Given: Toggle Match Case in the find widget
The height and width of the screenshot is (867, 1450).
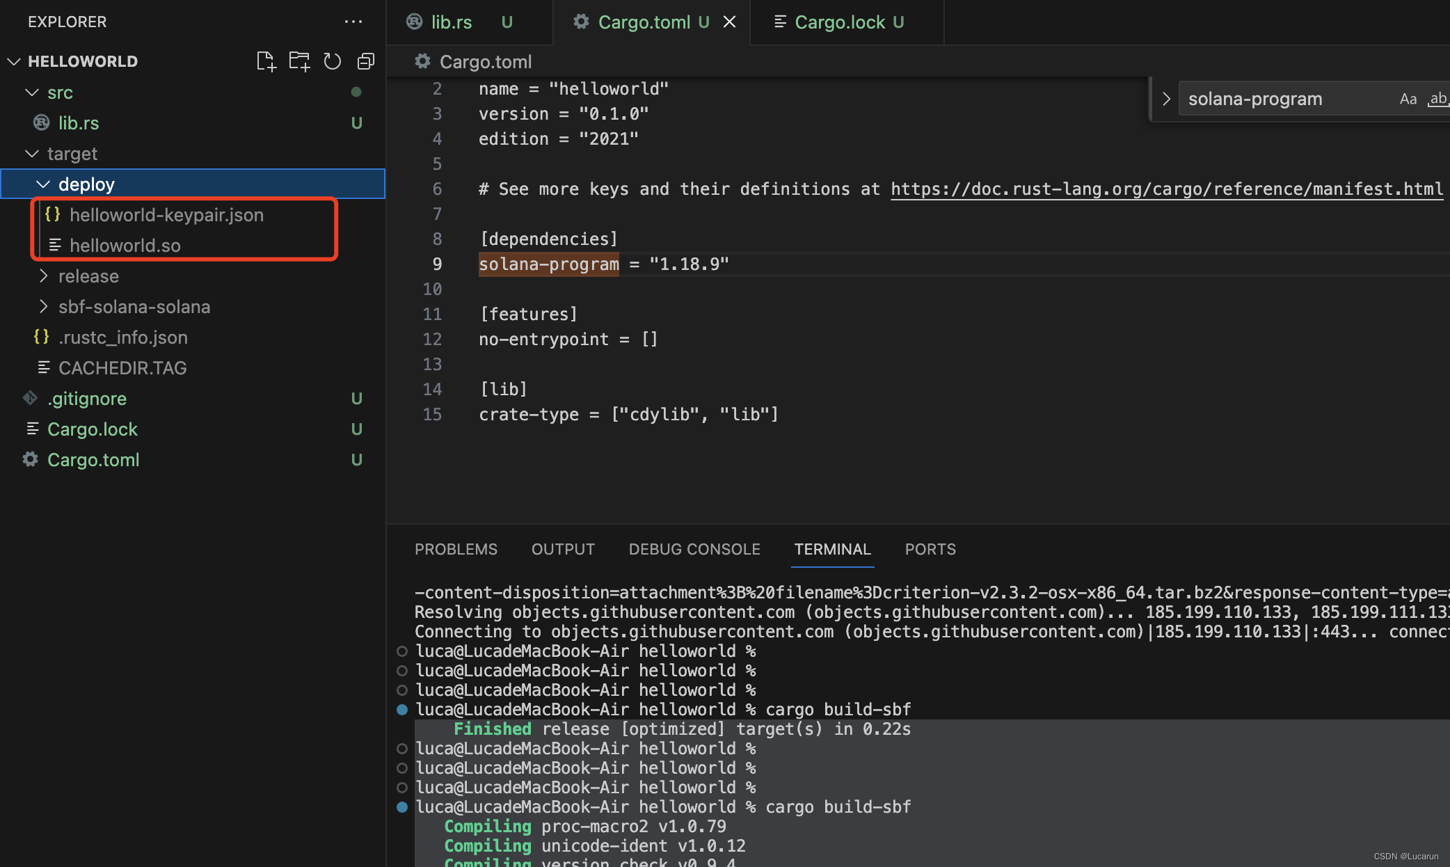Looking at the screenshot, I should point(1408,99).
